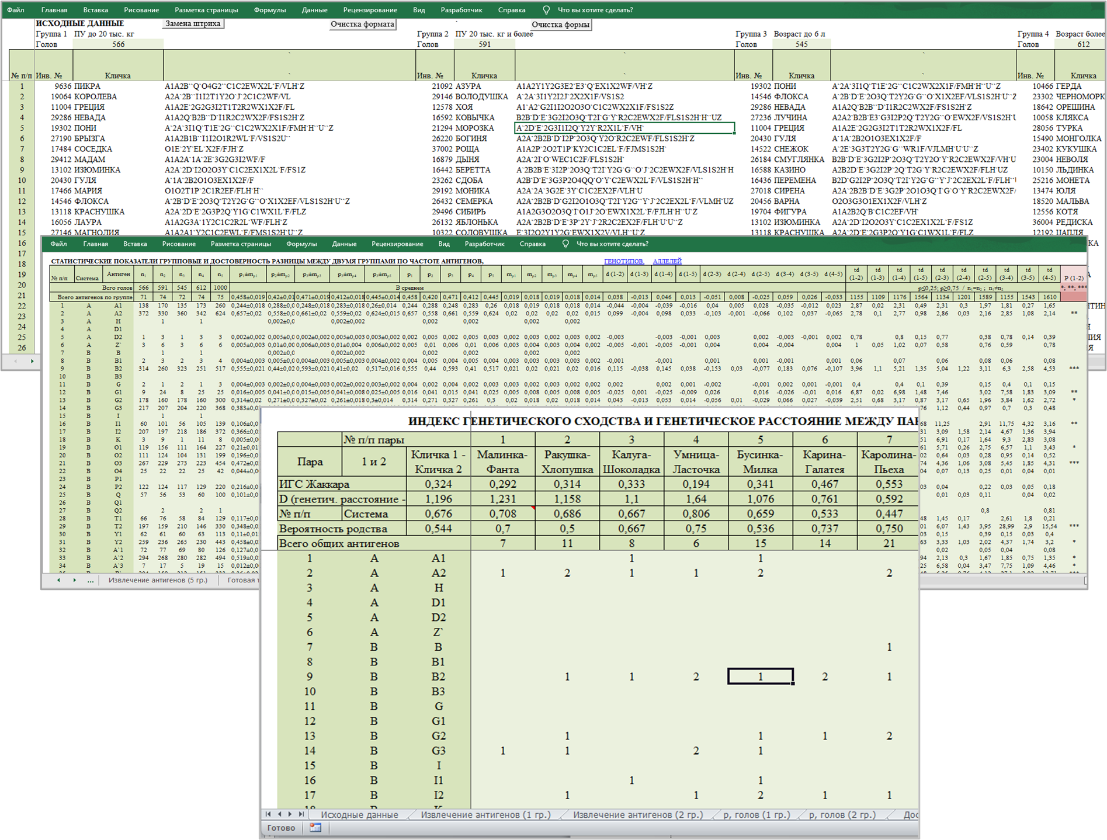Viewport: 1107px width, 840px height.
Task: Open the 'Формулы' ribbon tab in top window
Action: 270,10
